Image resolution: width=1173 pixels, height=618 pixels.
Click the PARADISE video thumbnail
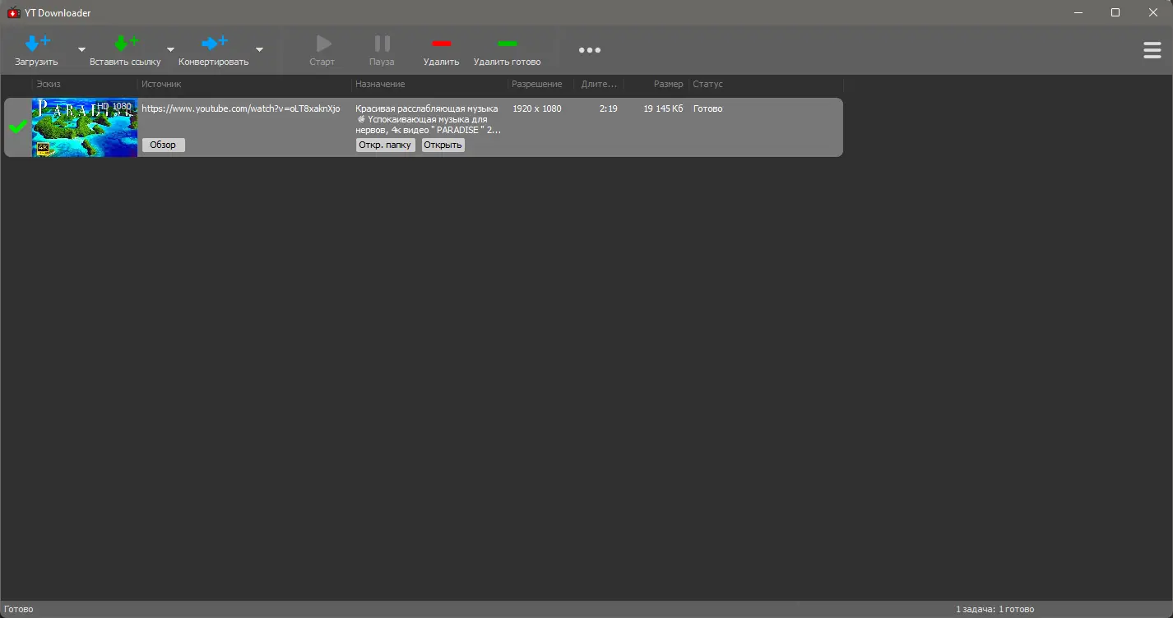click(x=85, y=127)
